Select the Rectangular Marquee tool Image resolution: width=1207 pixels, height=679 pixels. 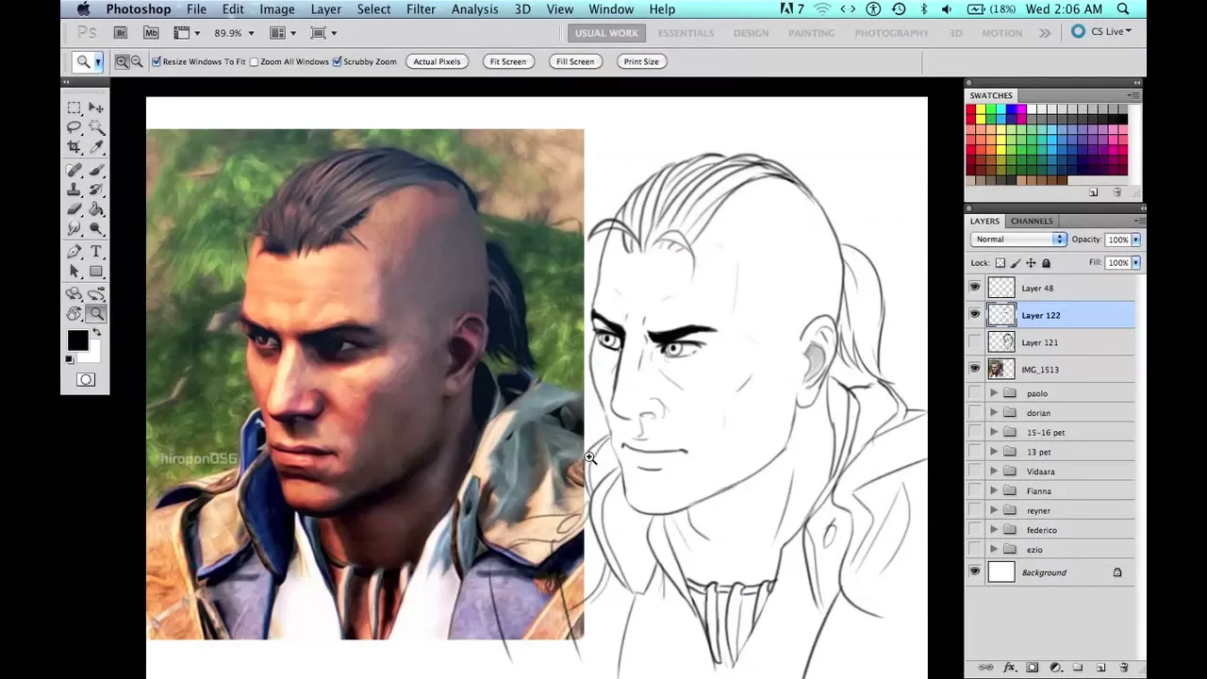pyautogui.click(x=74, y=108)
